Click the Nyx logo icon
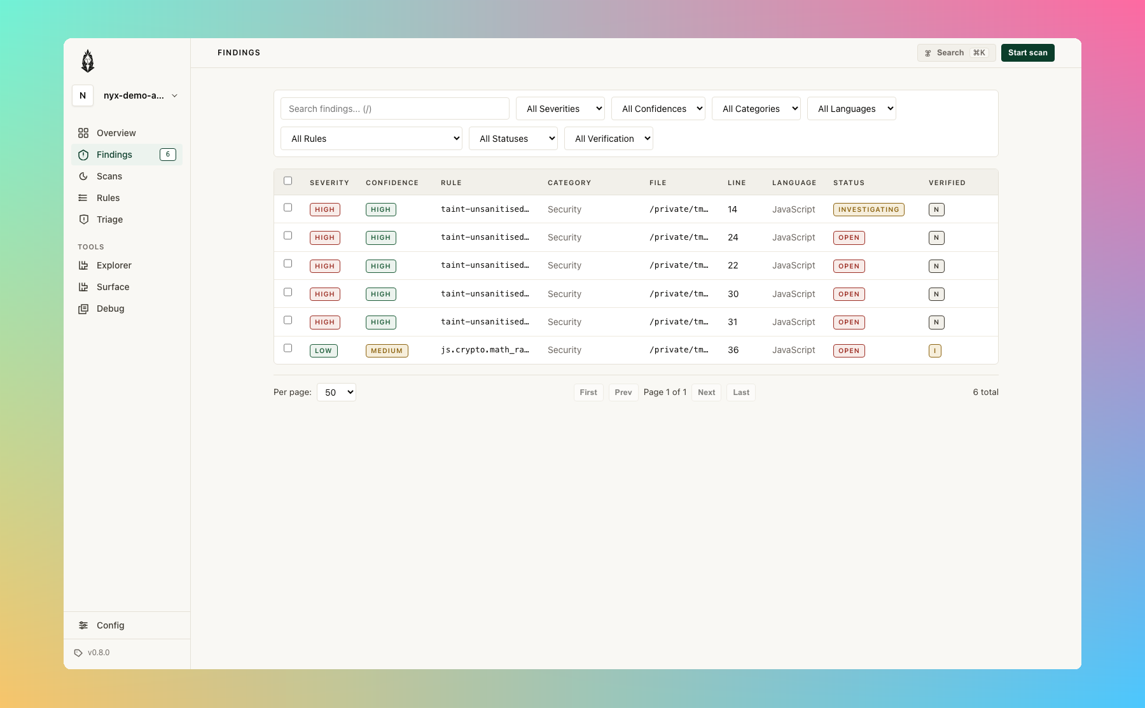The image size is (1145, 708). (x=88, y=61)
